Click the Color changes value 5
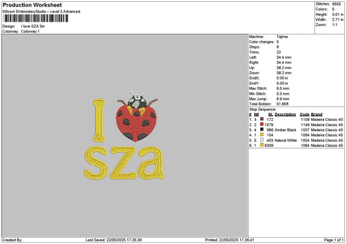346x244 pixels. 277,42
